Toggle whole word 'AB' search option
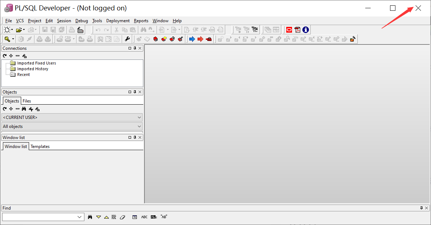431x225 pixels. click(164, 217)
